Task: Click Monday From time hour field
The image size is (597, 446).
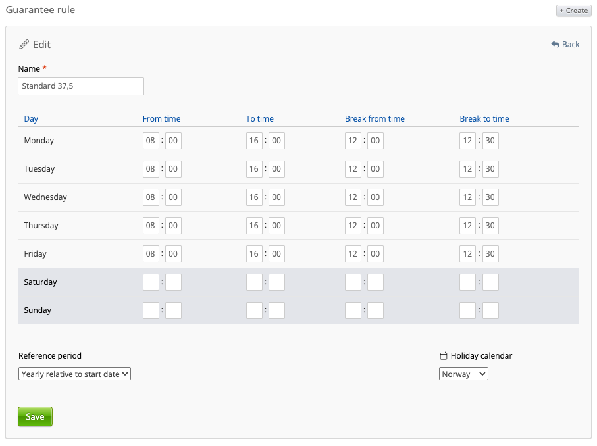Action: click(x=151, y=141)
